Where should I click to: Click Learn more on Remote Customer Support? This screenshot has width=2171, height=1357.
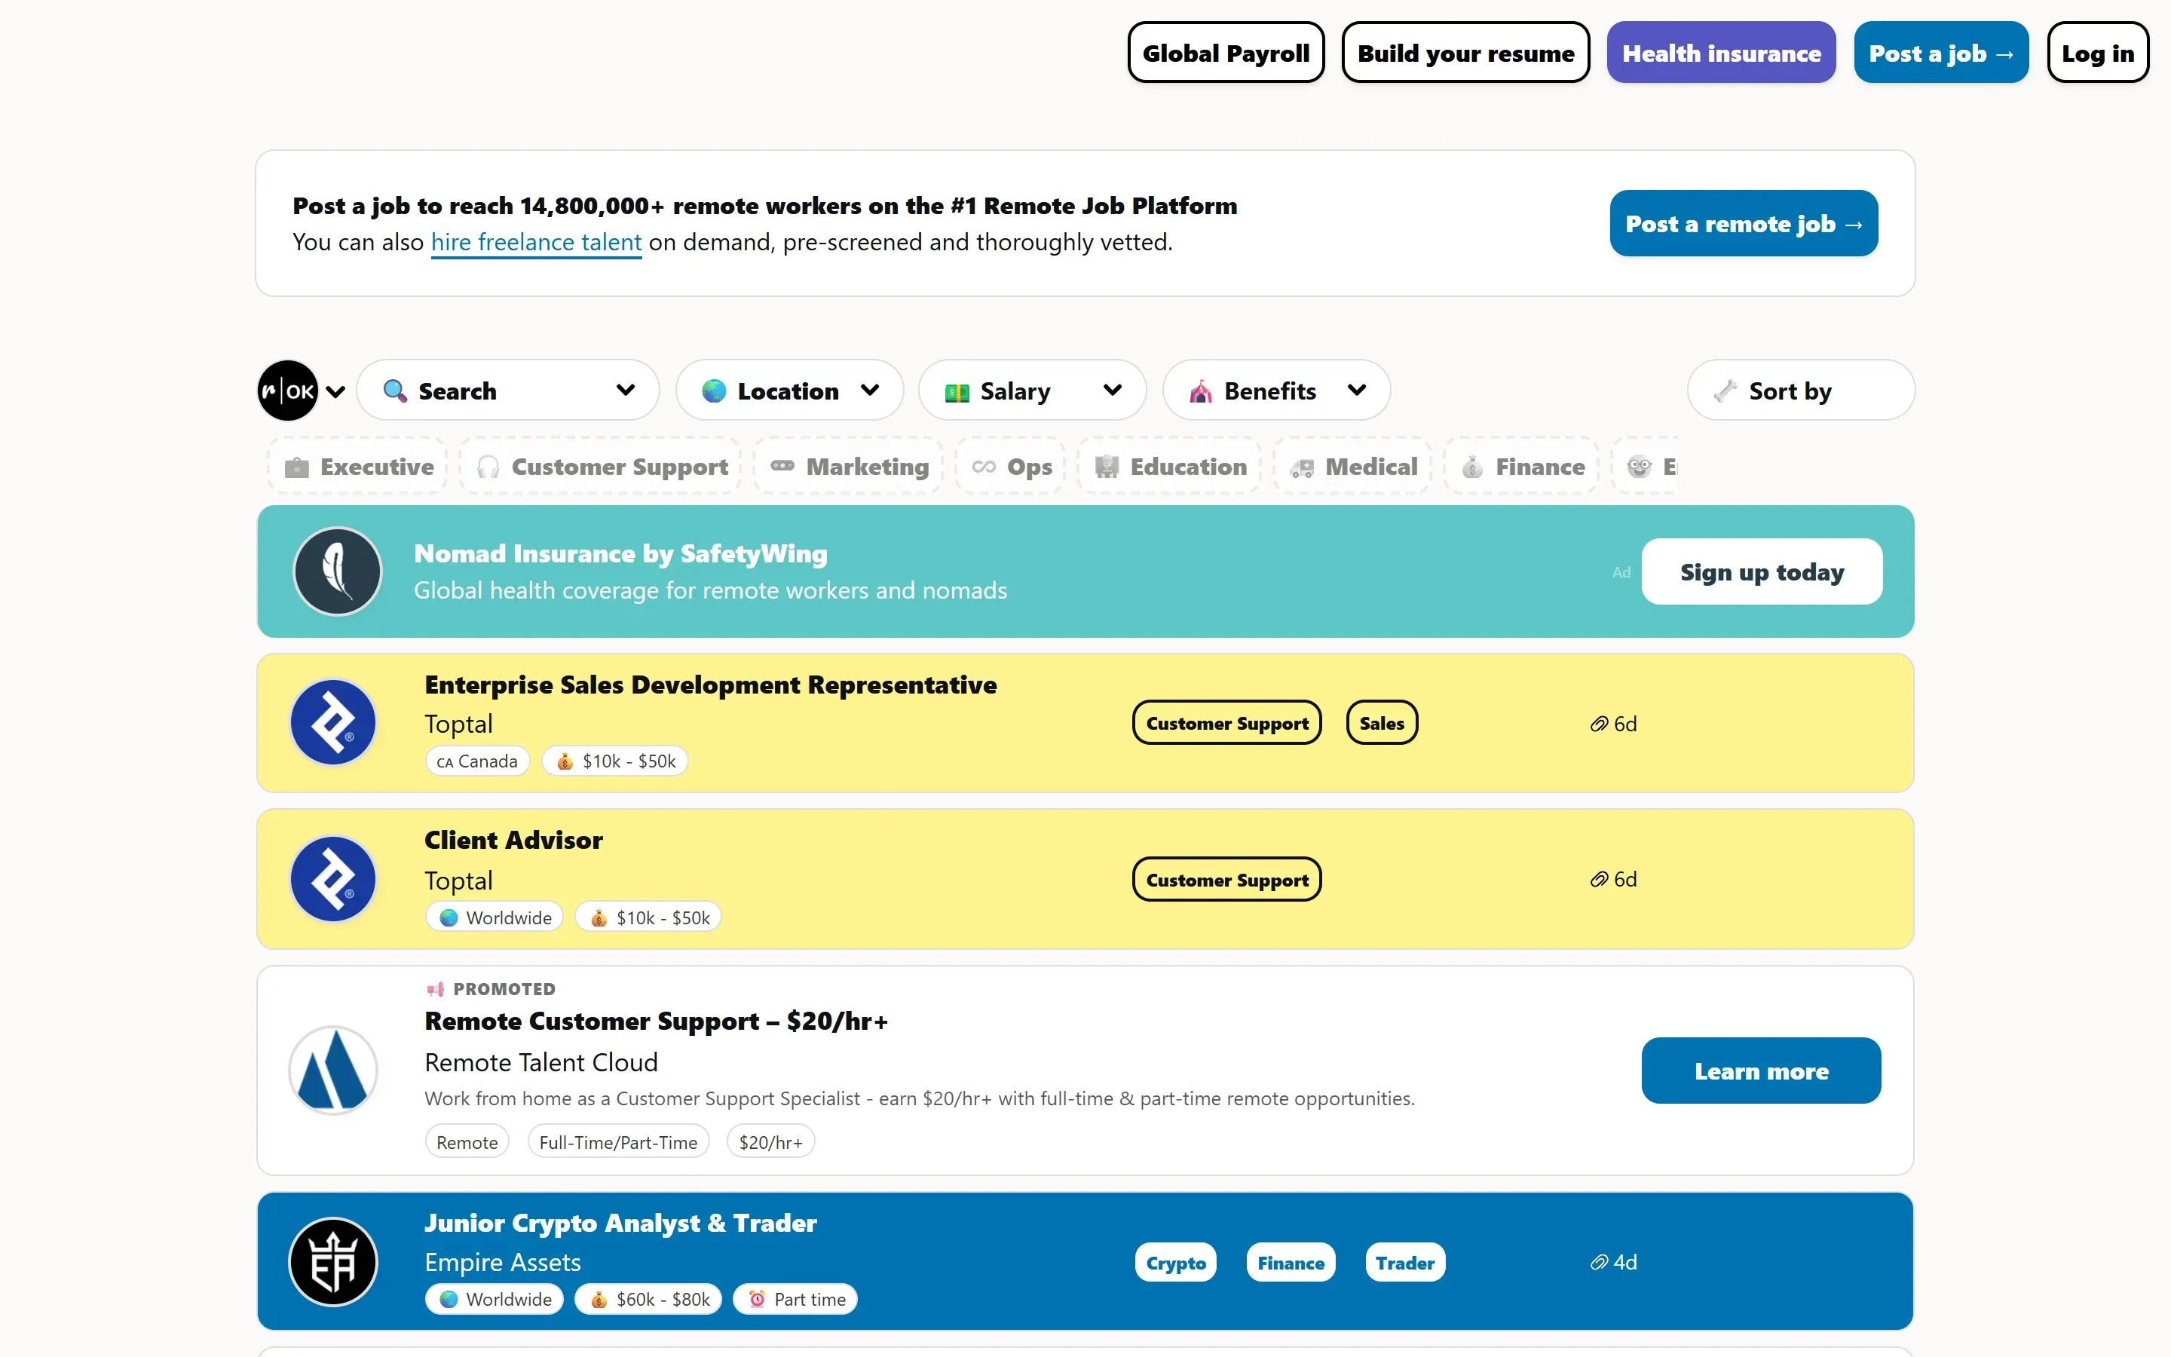[1761, 1071]
